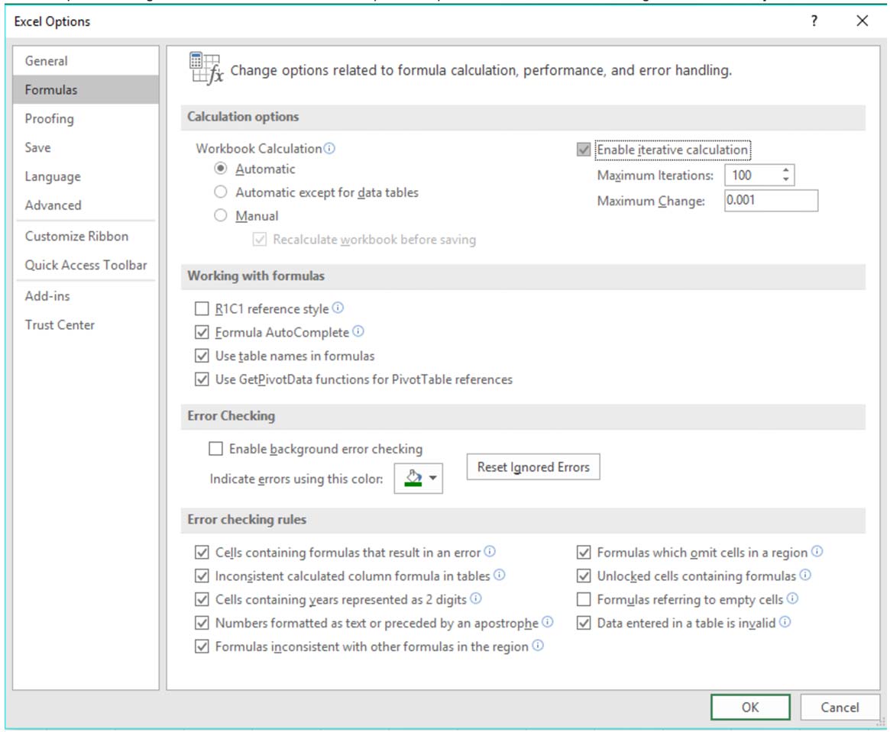The width and height of the screenshot is (890, 732).
Task: Uncheck Data entered in a table is invalid
Action: coord(584,623)
